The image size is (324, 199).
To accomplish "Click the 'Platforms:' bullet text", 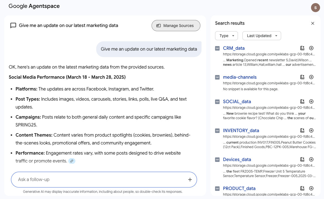I will 85,89.
